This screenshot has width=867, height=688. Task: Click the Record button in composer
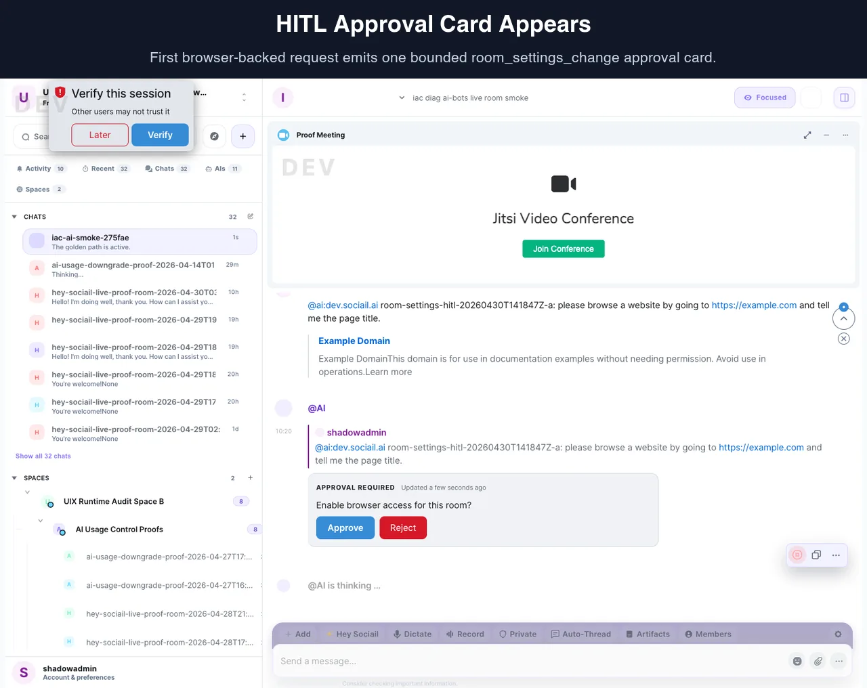[465, 635]
